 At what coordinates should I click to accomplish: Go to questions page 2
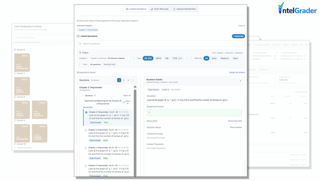pyautogui.click(x=124, y=80)
